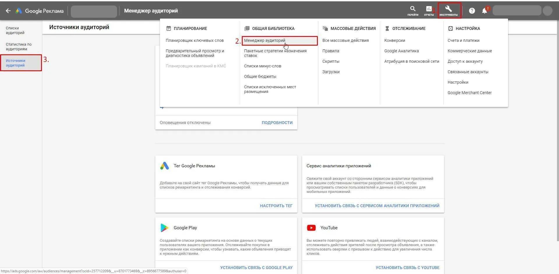Open Правила menu item
The image size is (559, 274).
pyautogui.click(x=331, y=51)
